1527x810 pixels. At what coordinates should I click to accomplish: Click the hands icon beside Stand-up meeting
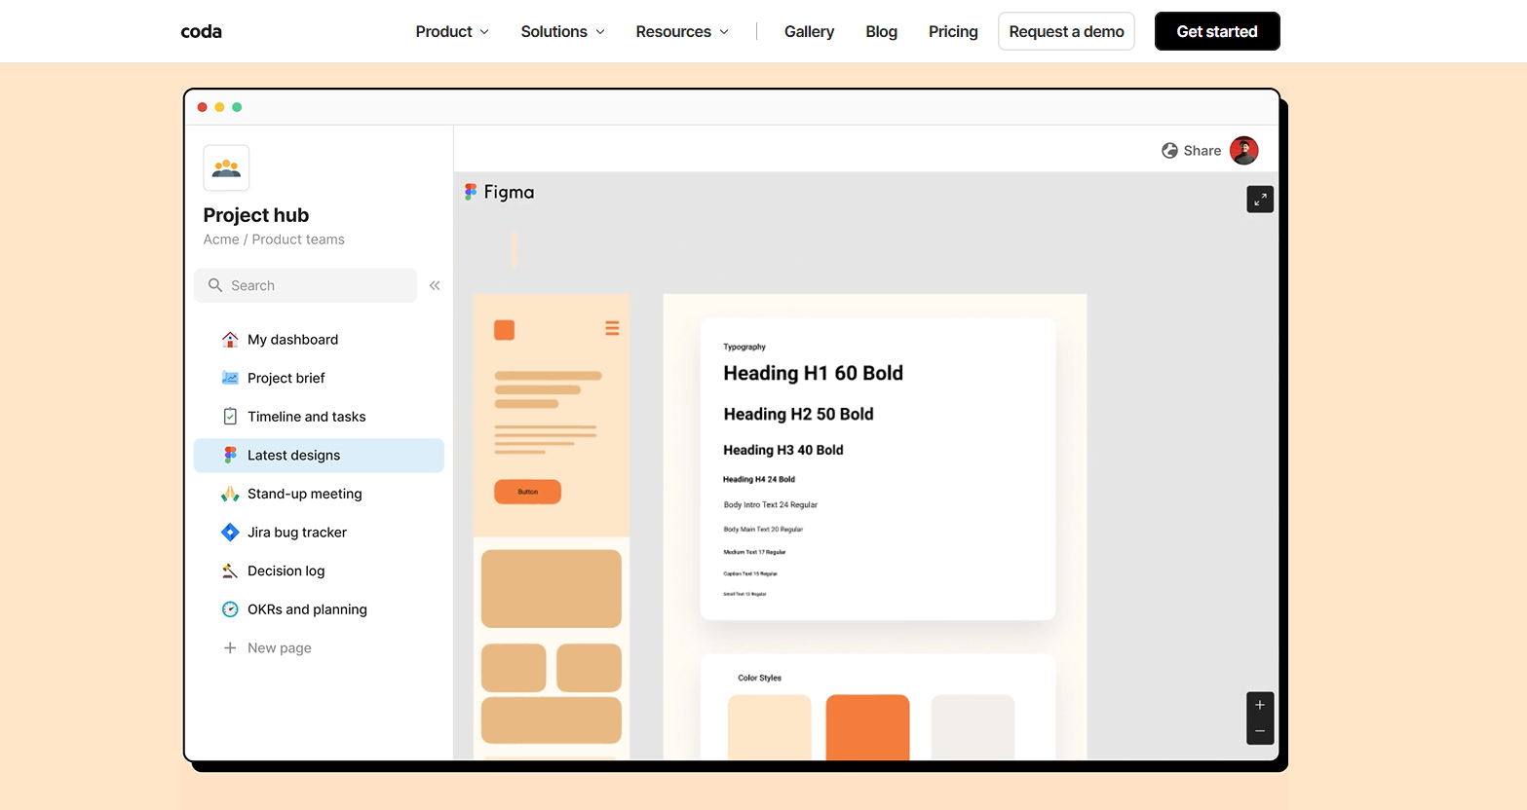pyautogui.click(x=230, y=494)
